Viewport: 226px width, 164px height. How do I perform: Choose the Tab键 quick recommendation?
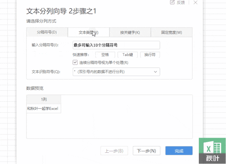coord(128,55)
